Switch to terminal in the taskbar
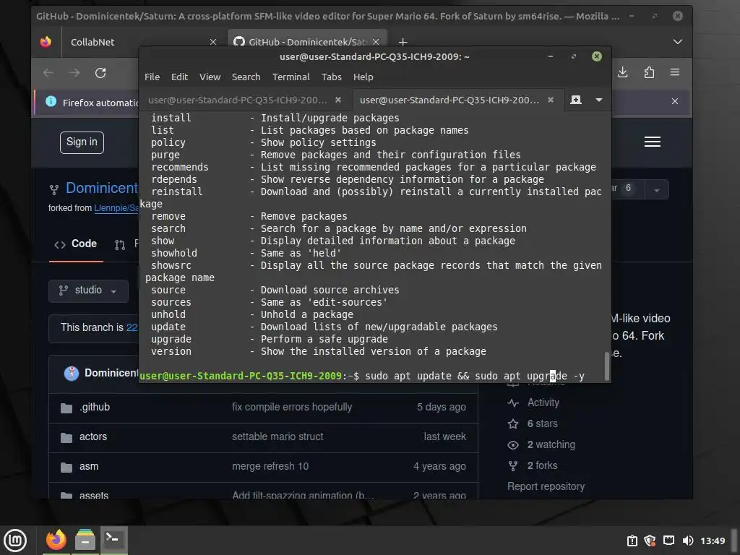Screen dimensions: 740x555 click(113, 540)
